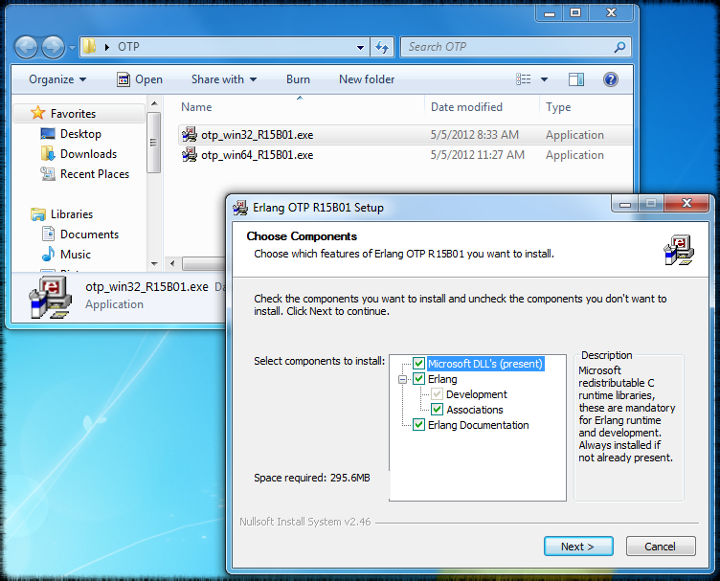Click the Refresh icon next to address bar
Image resolution: width=720 pixels, height=581 pixels.
tap(382, 47)
